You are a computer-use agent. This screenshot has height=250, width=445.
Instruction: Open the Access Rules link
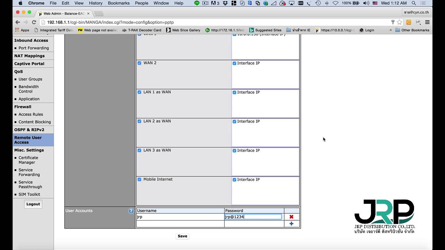pos(31,115)
